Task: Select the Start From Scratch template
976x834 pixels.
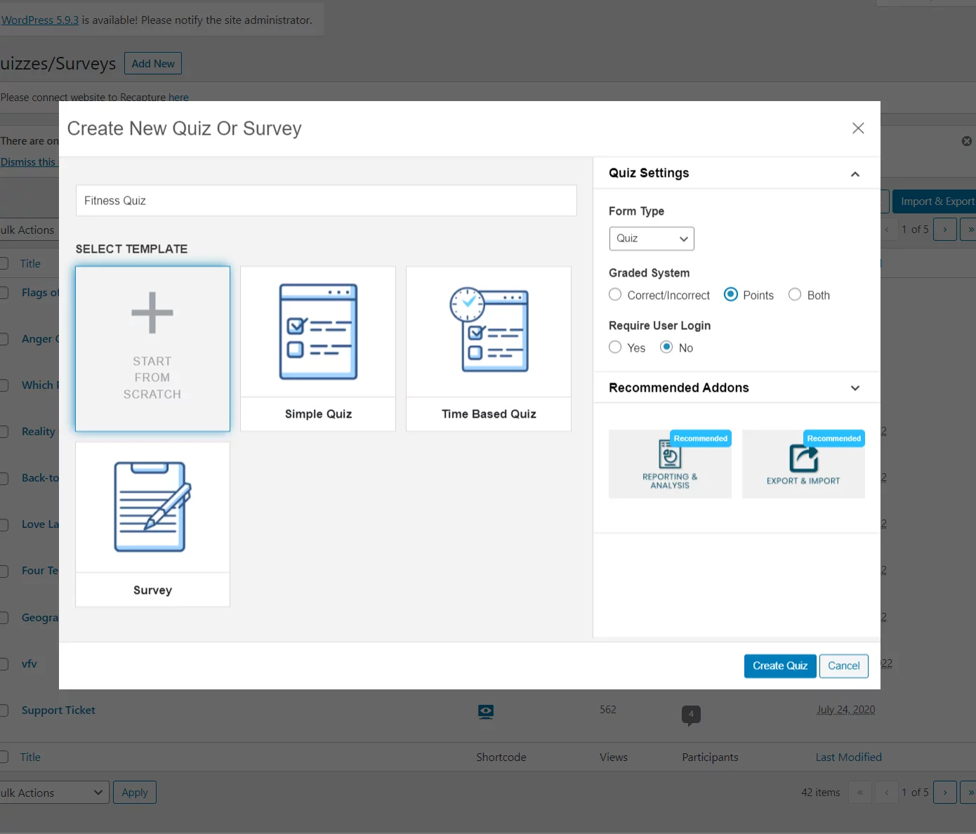Action: click(152, 348)
